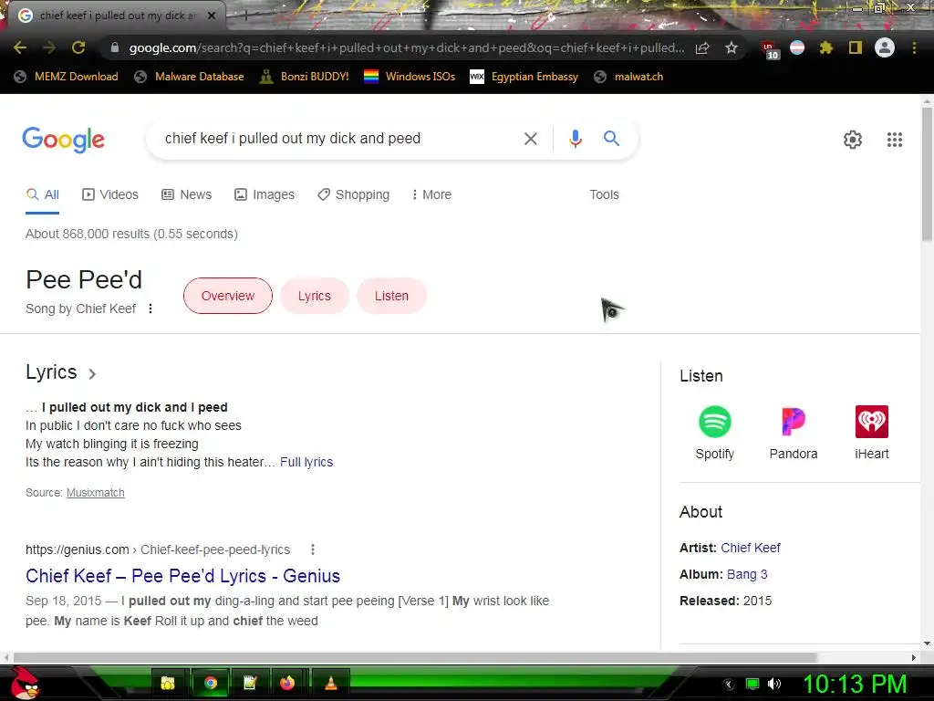Screen dimensions: 934x701
Task: Listen on iHeart
Action: (x=871, y=433)
